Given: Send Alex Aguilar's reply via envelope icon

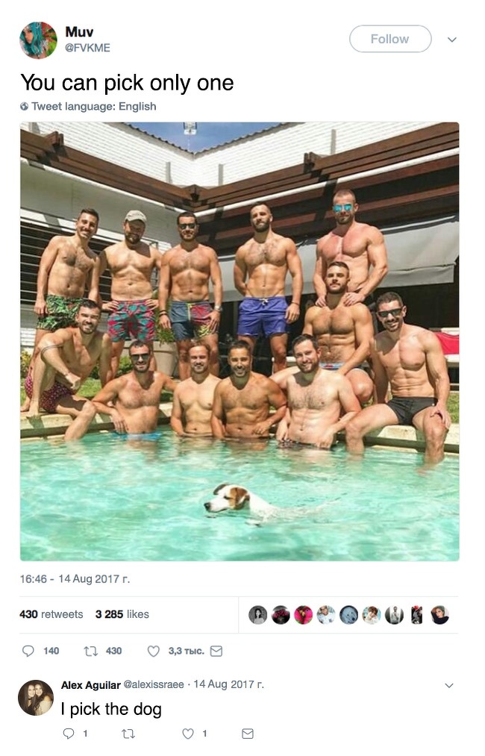Looking at the screenshot, I should tap(247, 734).
